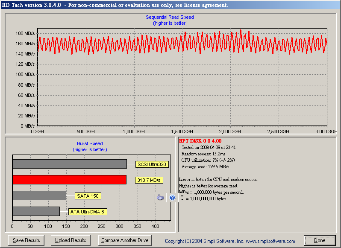Click the Save Results button
Image resolution: width=341 pixels, height=248 pixels.
[x=26, y=240]
